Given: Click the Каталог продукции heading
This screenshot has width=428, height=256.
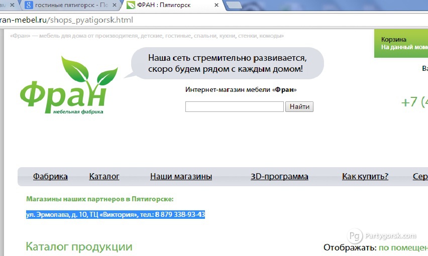Looking at the screenshot, I should 79,247.
